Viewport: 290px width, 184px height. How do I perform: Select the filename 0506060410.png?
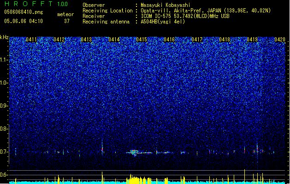coord(24,12)
